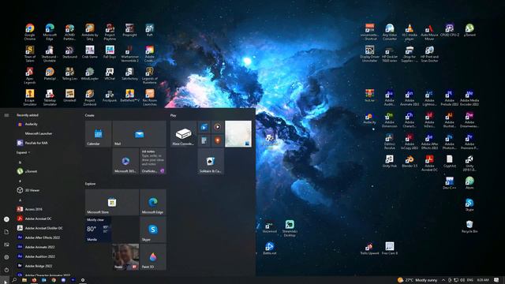Open the Photos tile in Play group
Image resolution: width=505 pixels, height=284 pixels.
(x=238, y=134)
